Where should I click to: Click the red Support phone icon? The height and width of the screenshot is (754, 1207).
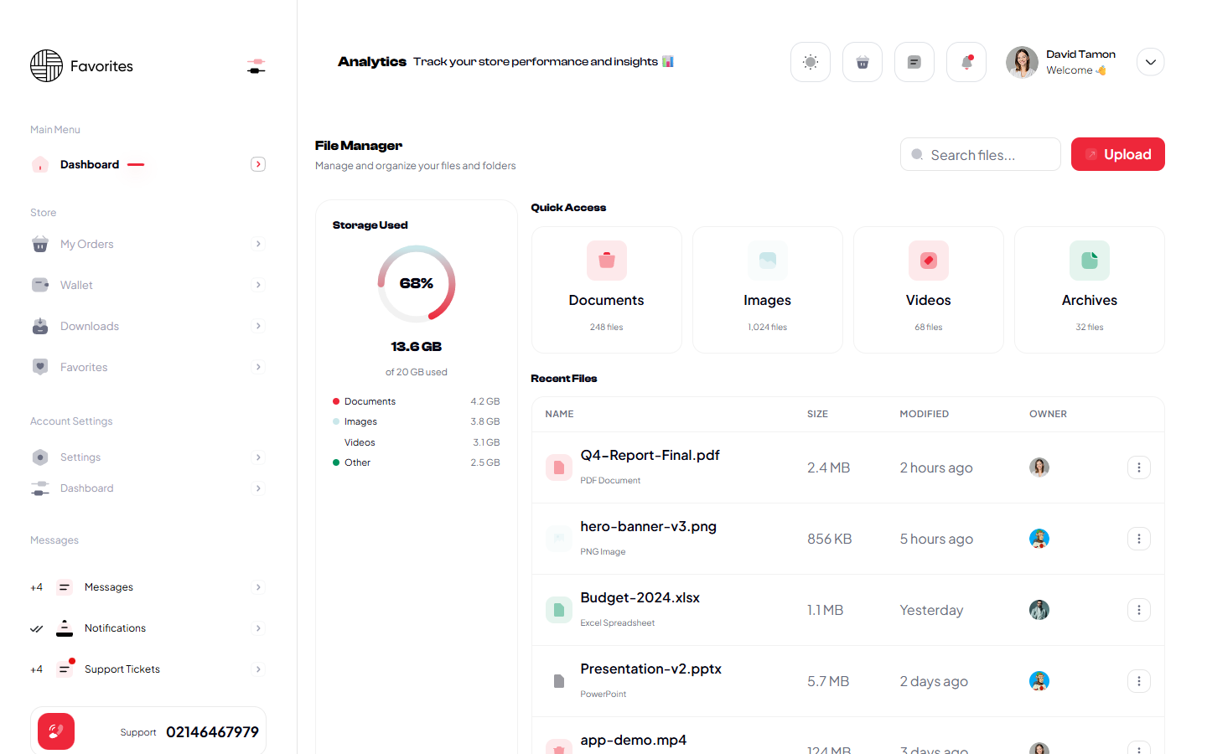pos(55,731)
